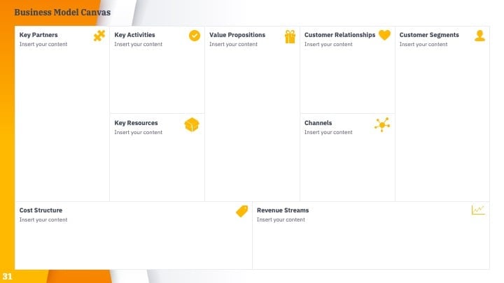Select the cube box icon in Key Resources
This screenshot has width=504, height=283.
pos(192,125)
